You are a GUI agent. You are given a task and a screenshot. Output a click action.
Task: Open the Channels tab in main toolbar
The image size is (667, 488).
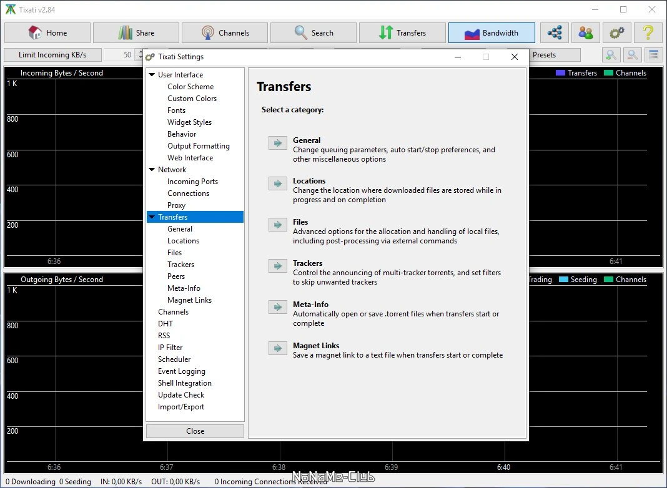coord(225,32)
